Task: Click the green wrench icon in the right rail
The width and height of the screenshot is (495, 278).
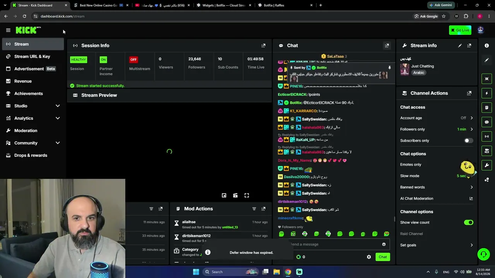Action: point(486,165)
